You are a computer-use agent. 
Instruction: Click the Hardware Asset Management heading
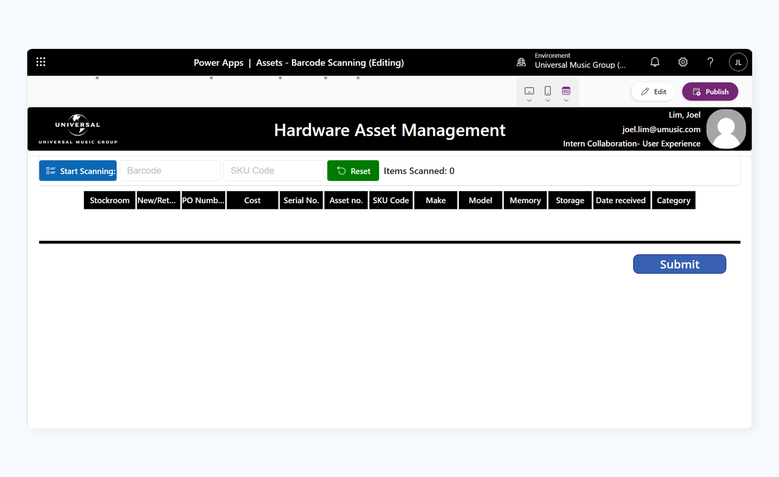pos(389,130)
